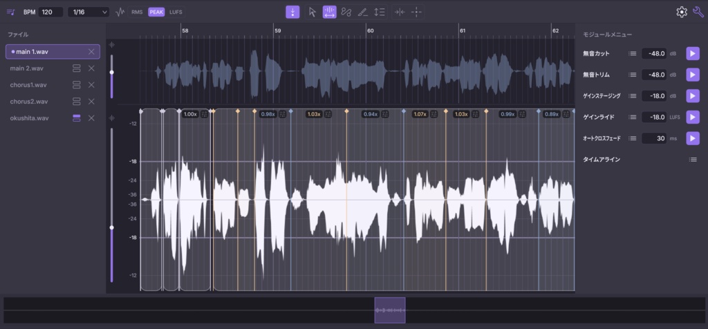Click the BPM 120 field
Viewport: 708px width, 329px height.
(50, 12)
